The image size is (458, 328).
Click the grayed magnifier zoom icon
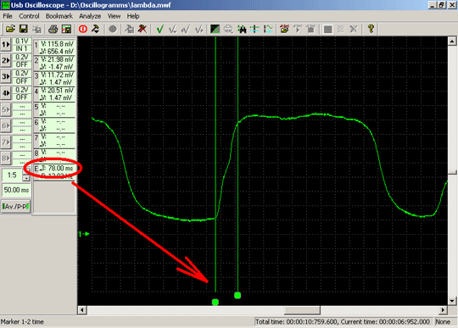(x=228, y=29)
